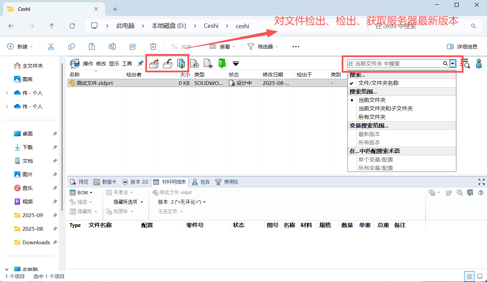The width and height of the screenshot is (487, 282).
Task: Open the 新建 dropdown in Explorer toolbar
Action: click(20, 47)
